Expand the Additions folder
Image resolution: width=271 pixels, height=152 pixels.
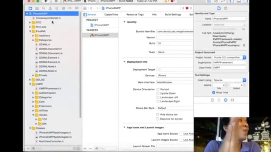33,35
